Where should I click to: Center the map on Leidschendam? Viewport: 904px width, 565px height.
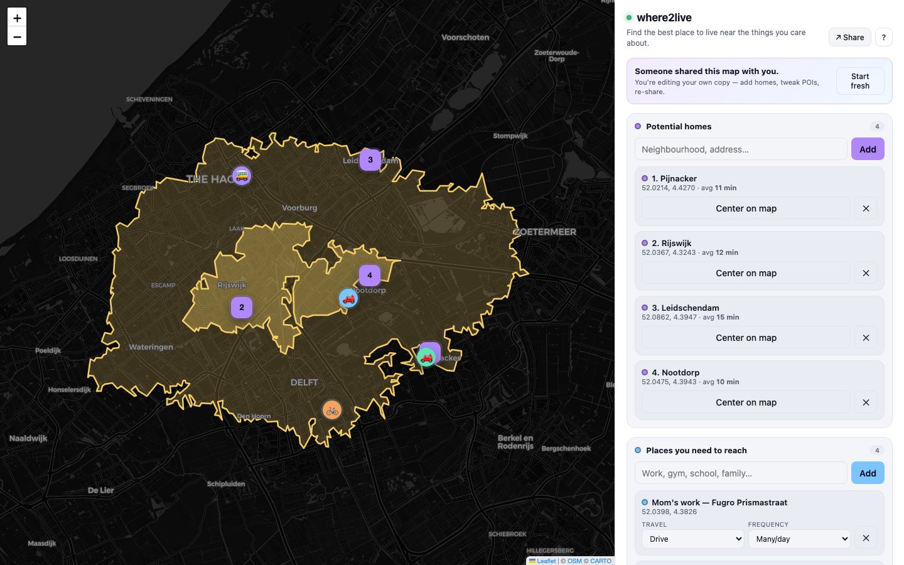coord(746,338)
